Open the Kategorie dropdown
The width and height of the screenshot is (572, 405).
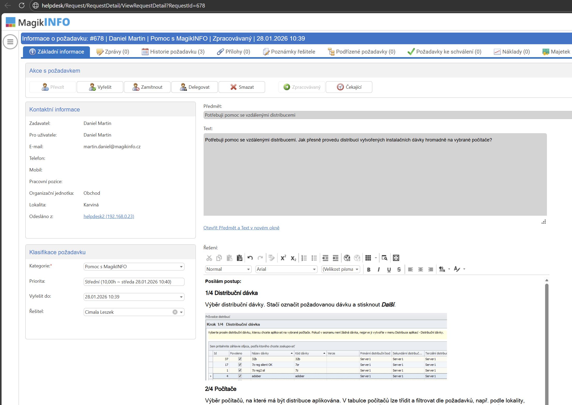[181, 267]
